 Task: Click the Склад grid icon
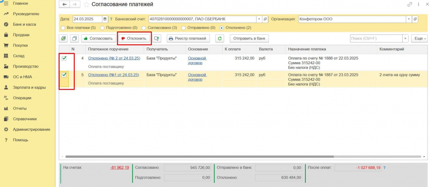(x=6, y=56)
